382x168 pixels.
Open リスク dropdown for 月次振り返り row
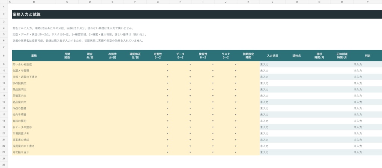[236, 152]
